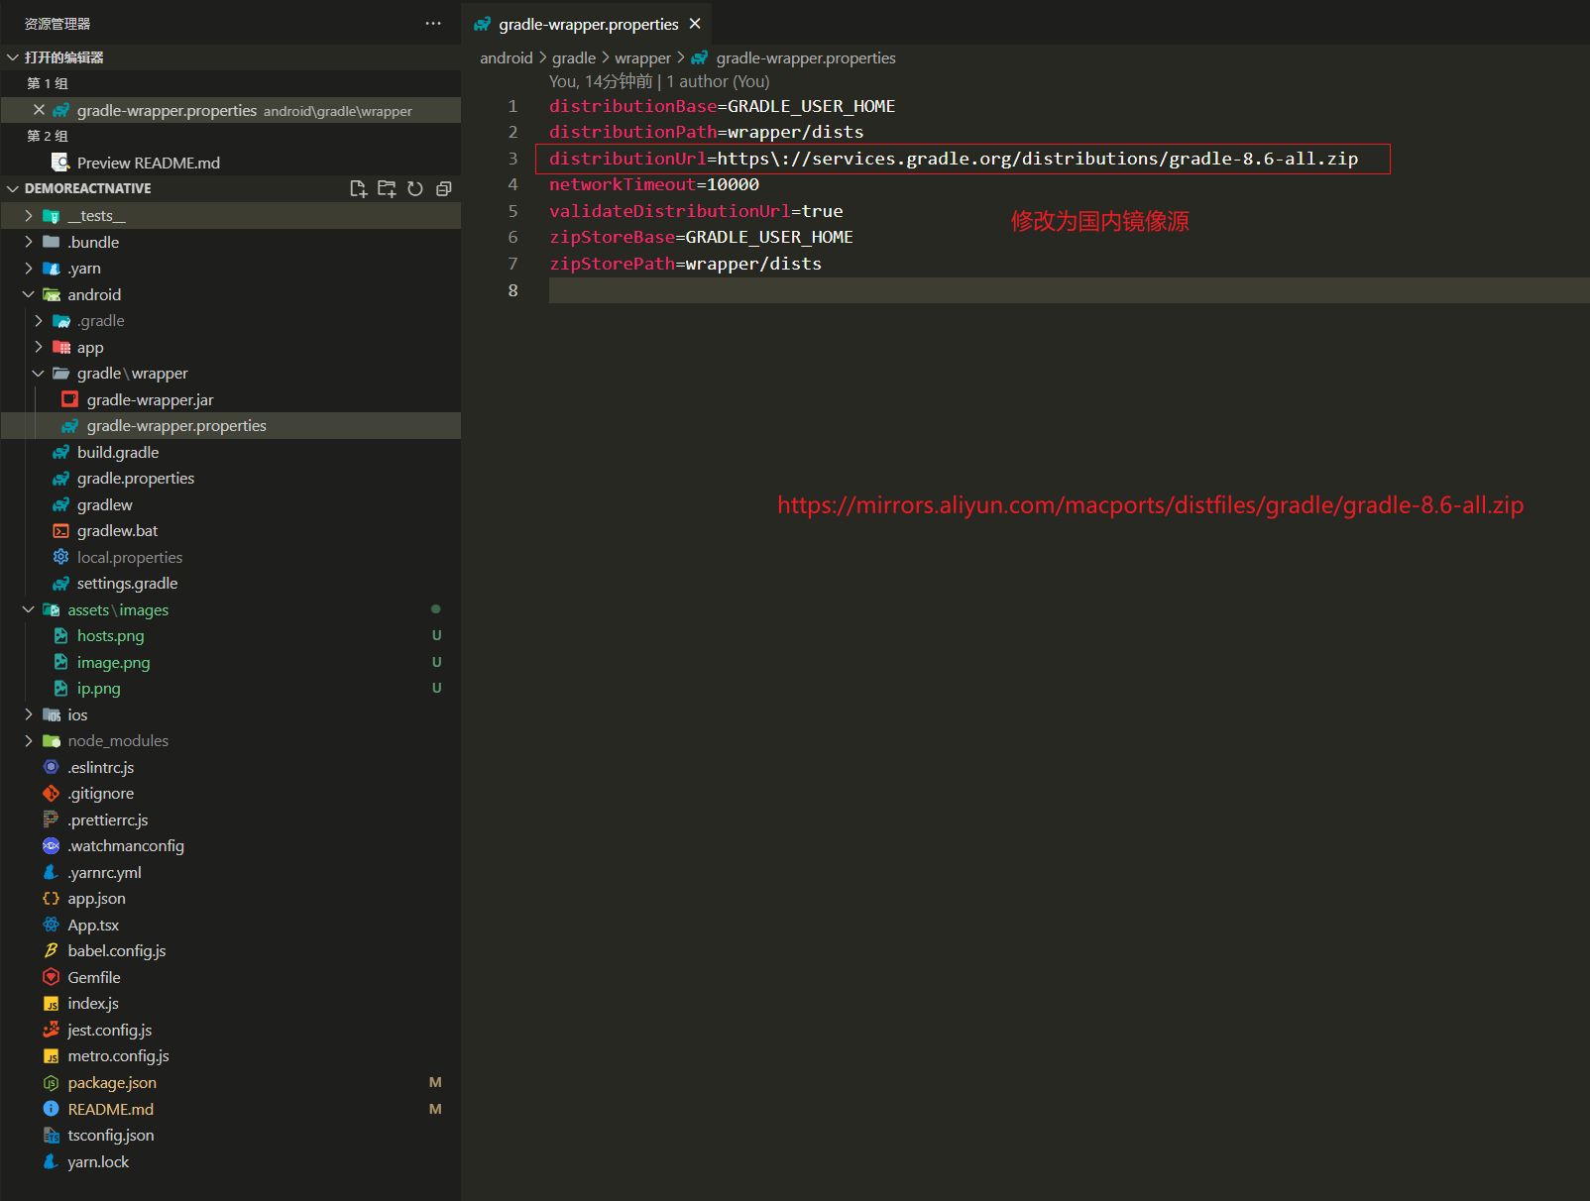Click the modified M badge beside package.json

tap(435, 1083)
